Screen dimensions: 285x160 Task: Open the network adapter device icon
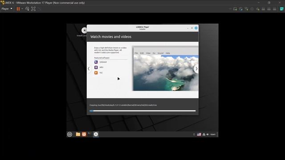pyautogui.click(x=246, y=9)
